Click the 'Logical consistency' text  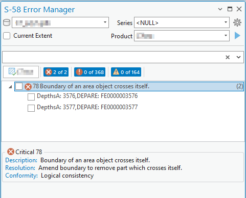click(68, 176)
